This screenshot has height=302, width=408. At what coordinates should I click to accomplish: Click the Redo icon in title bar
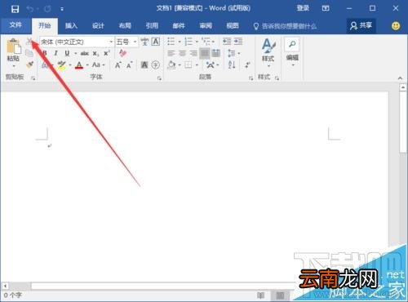click(47, 9)
